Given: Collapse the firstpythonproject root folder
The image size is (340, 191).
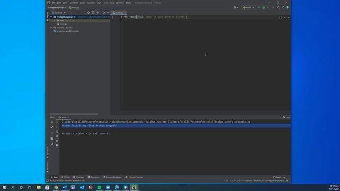Looking at the screenshot, I should click(x=51, y=17).
